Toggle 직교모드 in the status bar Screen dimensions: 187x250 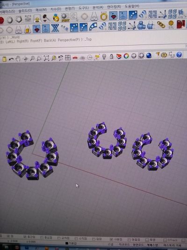coord(124,244)
